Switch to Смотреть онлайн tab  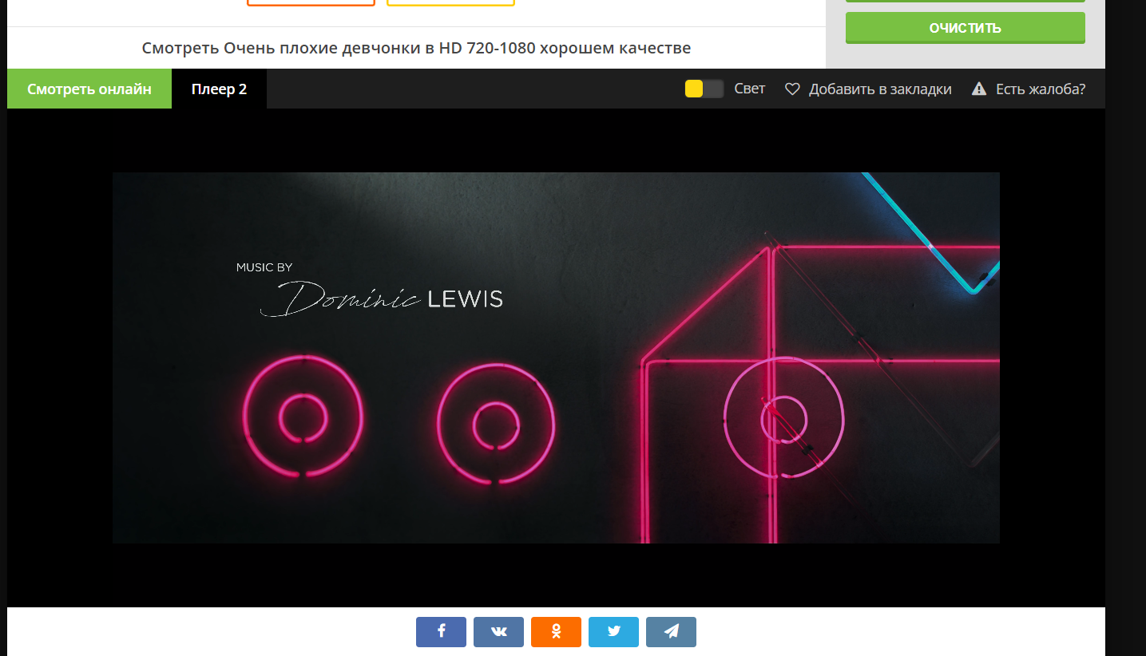(89, 89)
